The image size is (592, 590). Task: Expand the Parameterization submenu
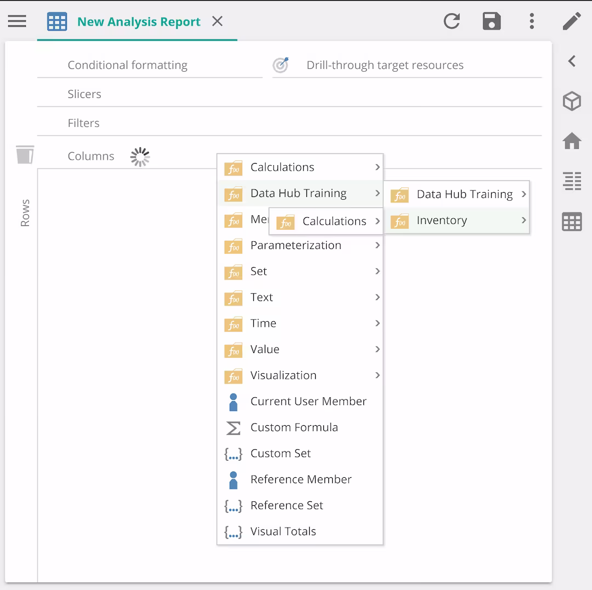click(x=377, y=245)
